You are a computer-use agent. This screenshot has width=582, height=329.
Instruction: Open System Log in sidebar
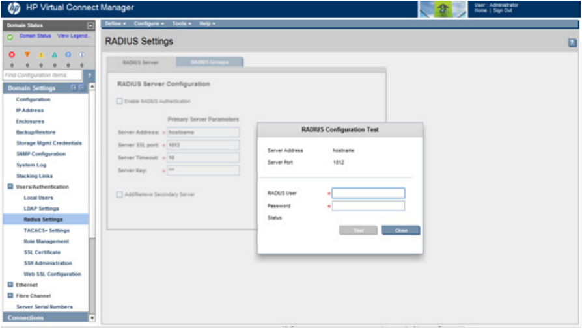(x=31, y=164)
